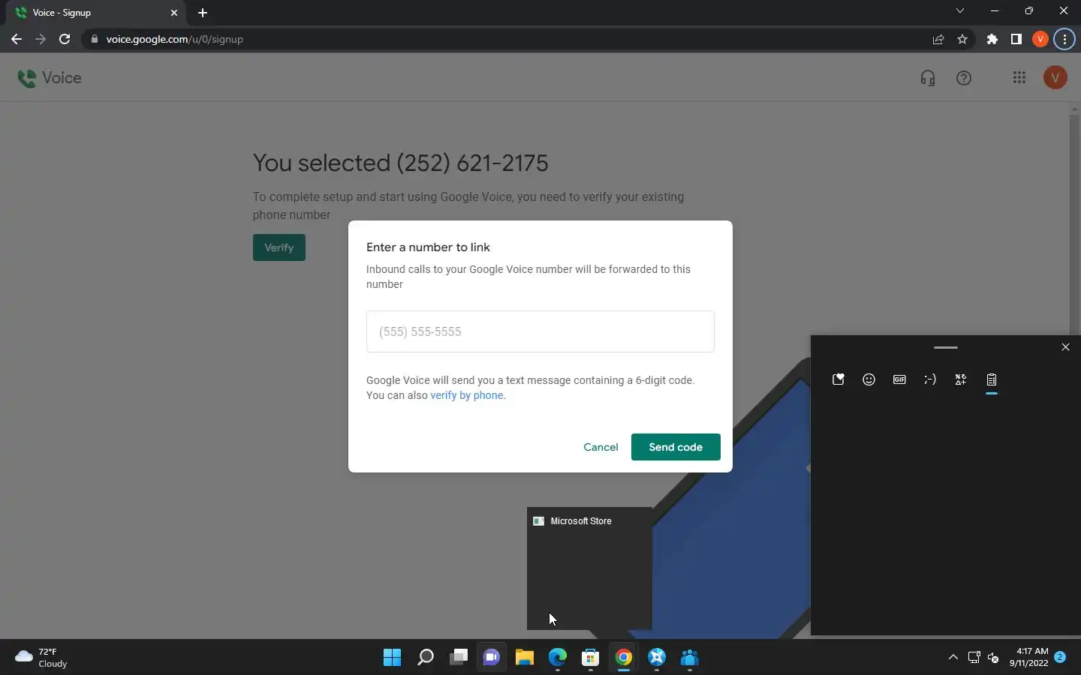Open the volume icon in the system tray

[x=993, y=658]
